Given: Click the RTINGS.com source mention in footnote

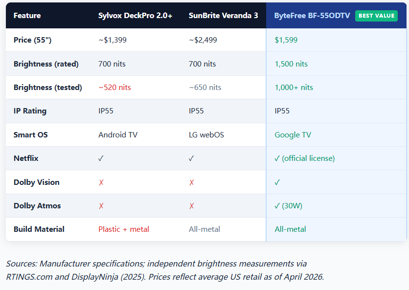Looking at the screenshot, I should pos(28,277).
